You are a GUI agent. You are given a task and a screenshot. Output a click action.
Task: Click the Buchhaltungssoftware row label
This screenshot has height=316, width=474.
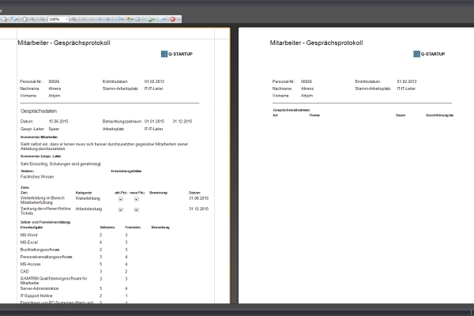point(39,250)
